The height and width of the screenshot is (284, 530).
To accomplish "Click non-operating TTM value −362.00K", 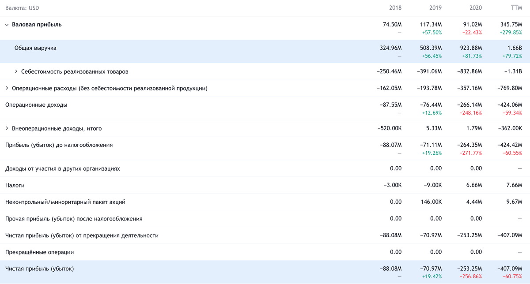I will 510,128.
